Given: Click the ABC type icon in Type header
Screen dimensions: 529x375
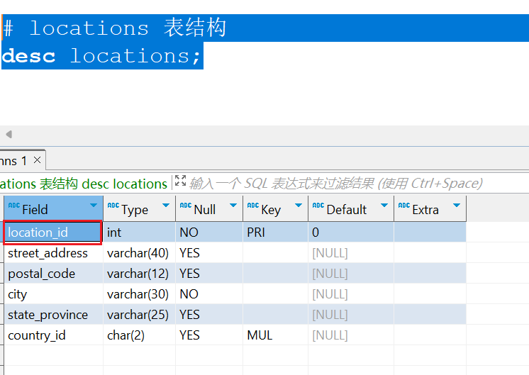Looking at the screenshot, I should (113, 206).
